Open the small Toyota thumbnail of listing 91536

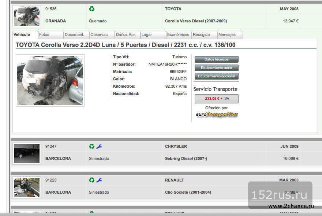tap(27, 16)
